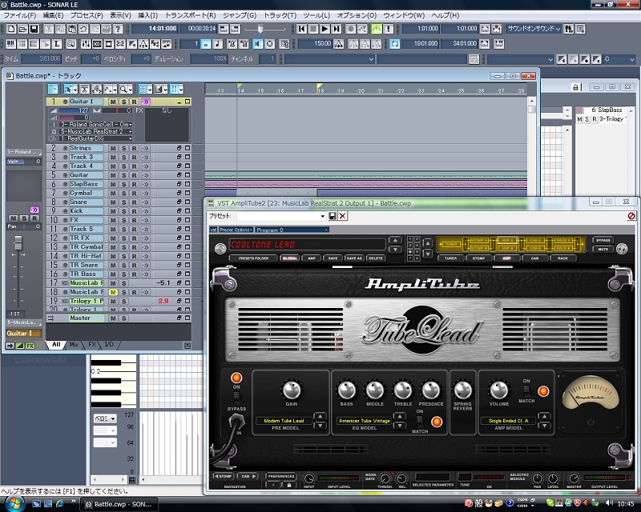The height and width of the screenshot is (512, 641).
Task: Open the MusicLab RealStrat 2 input dropdown
Action: tap(96, 131)
